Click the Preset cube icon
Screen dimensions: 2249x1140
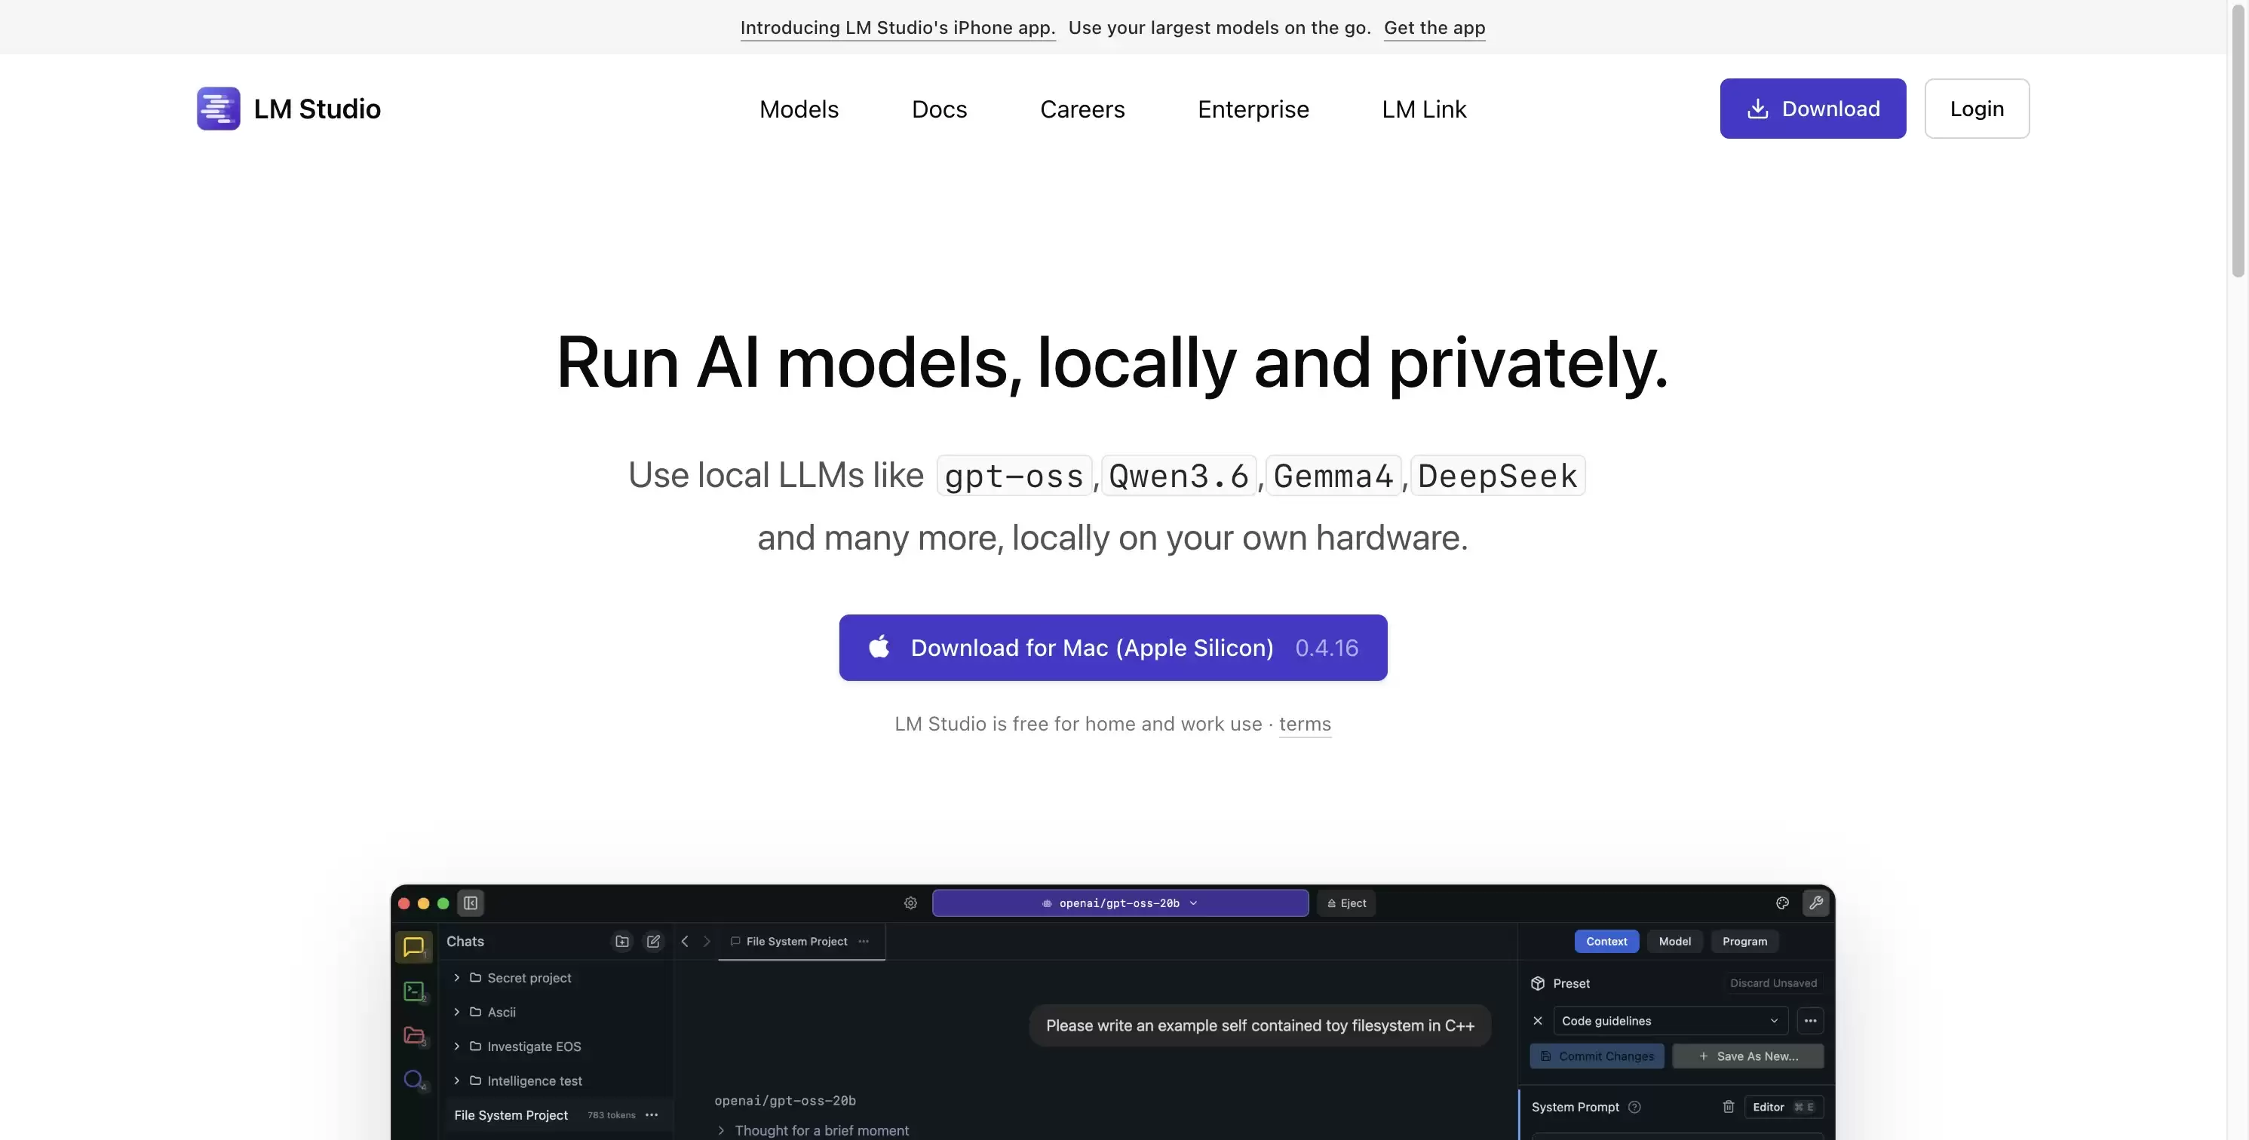tap(1538, 983)
